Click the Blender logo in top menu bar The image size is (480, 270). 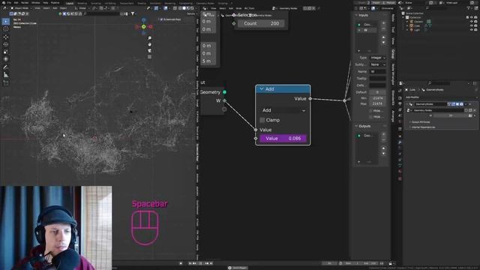click(3, 3)
